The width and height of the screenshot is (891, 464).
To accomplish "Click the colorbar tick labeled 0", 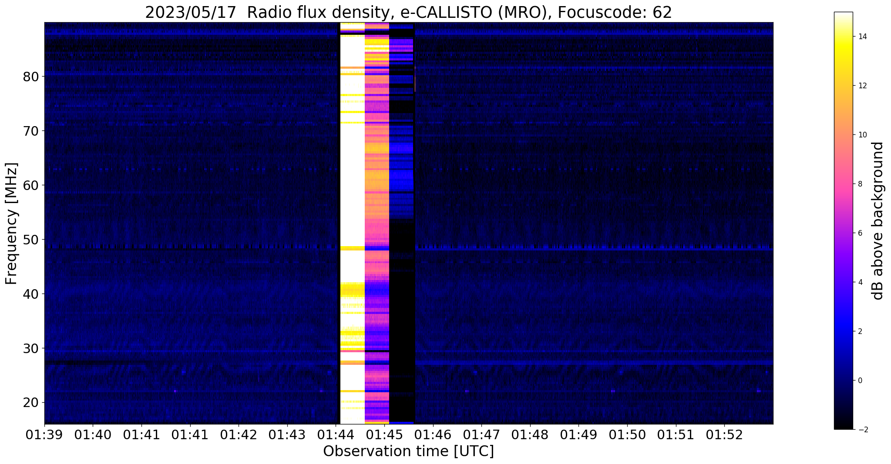I will click(859, 381).
